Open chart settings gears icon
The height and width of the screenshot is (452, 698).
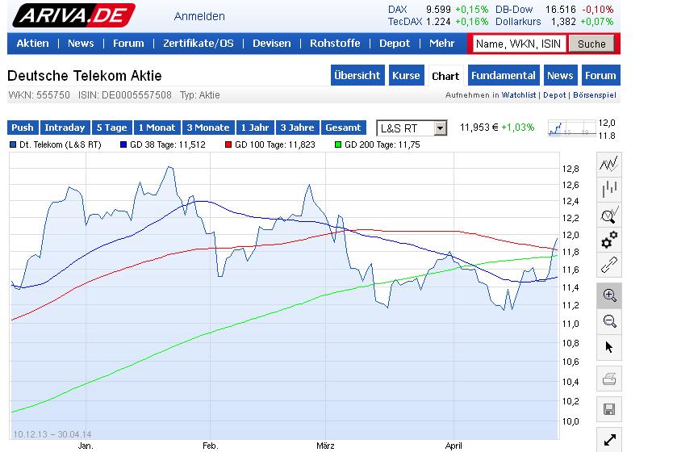(609, 240)
